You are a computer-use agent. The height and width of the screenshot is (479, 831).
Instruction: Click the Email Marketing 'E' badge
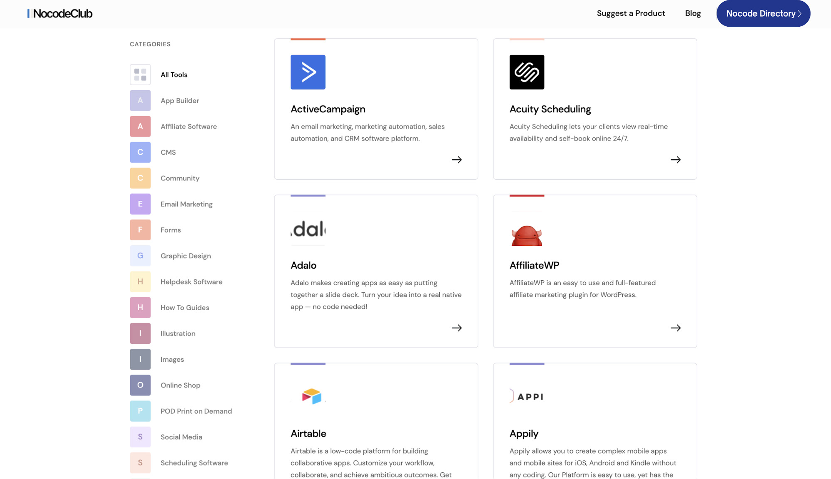pos(140,204)
